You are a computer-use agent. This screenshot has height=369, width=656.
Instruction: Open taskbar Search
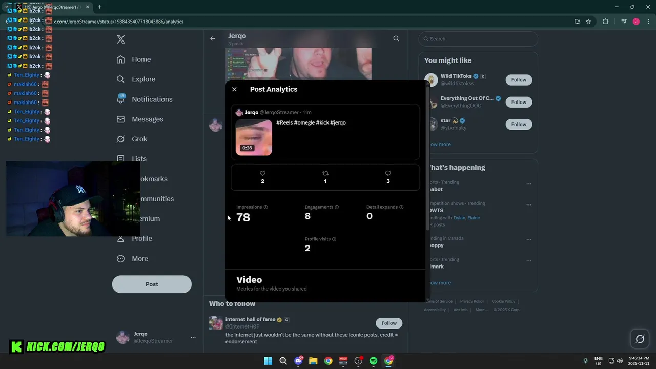pos(283,361)
